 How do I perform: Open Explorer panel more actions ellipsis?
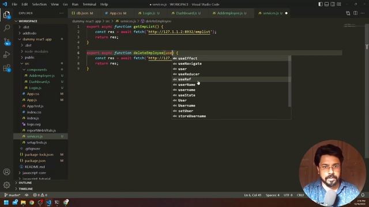(62, 13)
